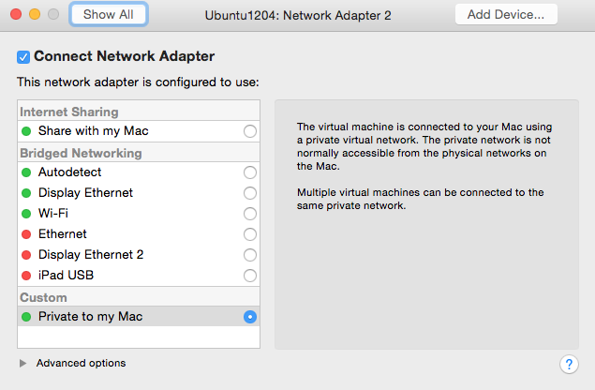Click green status dot beside Wi-Fi
595x390 pixels.
[26, 214]
